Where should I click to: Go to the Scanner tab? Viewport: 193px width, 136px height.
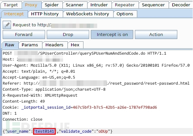74,5
